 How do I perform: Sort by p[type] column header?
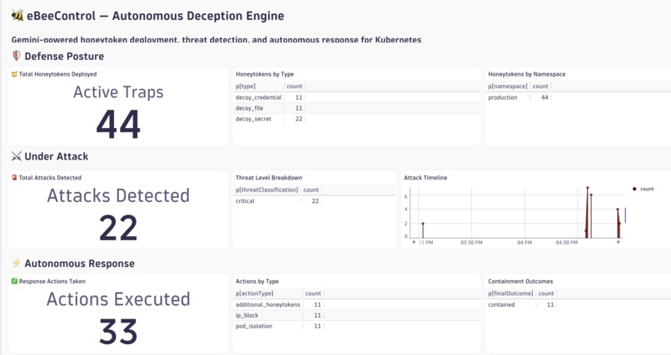(246, 86)
